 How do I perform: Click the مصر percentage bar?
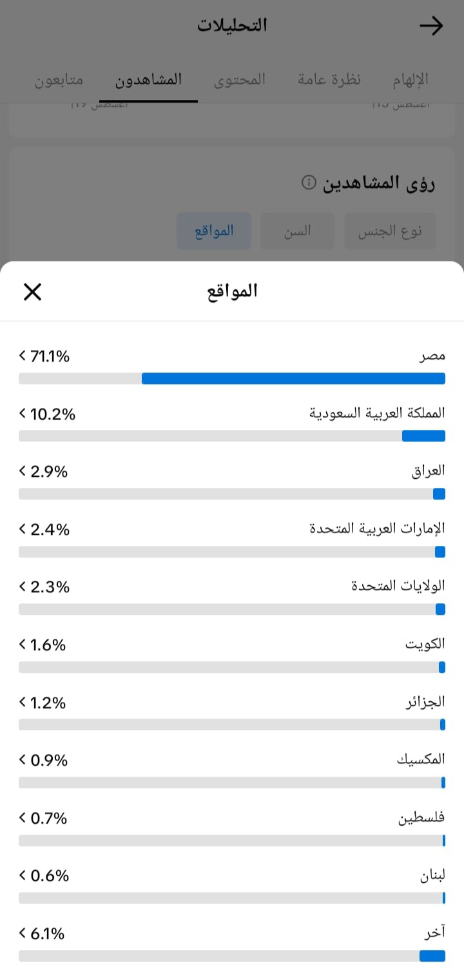pos(232,378)
